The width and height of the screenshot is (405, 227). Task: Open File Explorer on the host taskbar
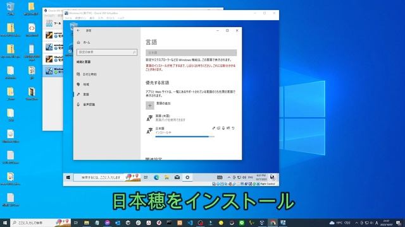pyautogui.click(x=87, y=223)
